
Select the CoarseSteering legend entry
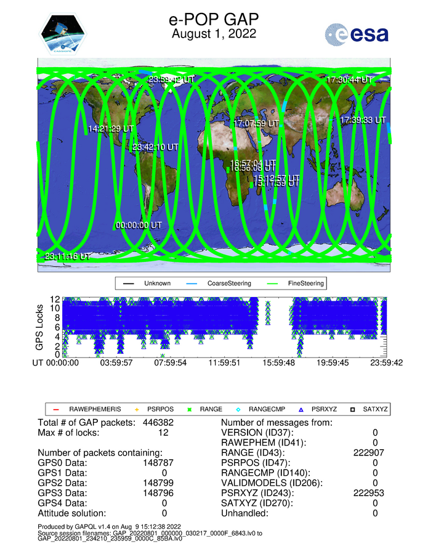pos(220,283)
